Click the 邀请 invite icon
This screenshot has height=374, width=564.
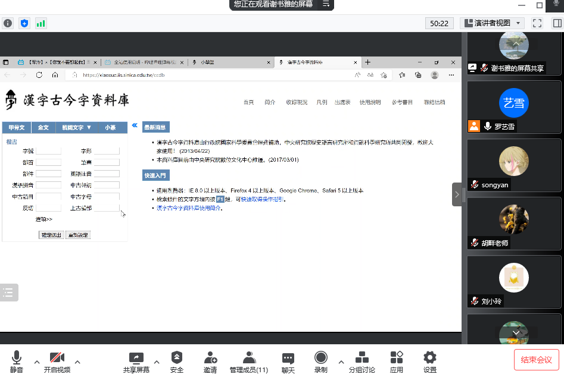210,359
